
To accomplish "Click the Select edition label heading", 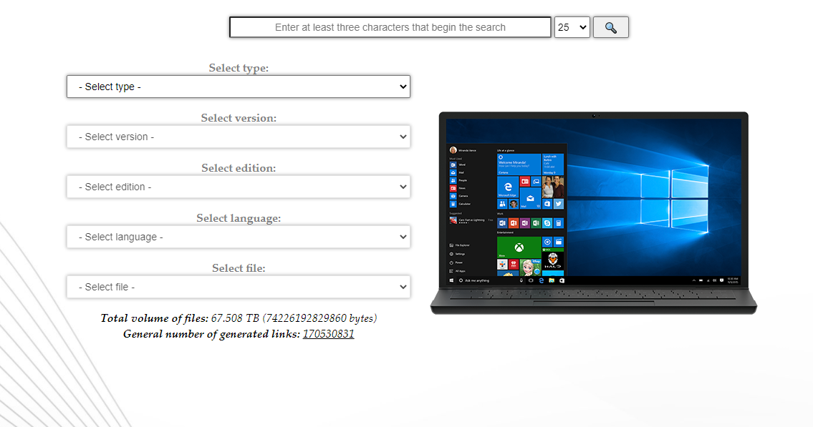I will 239,167.
